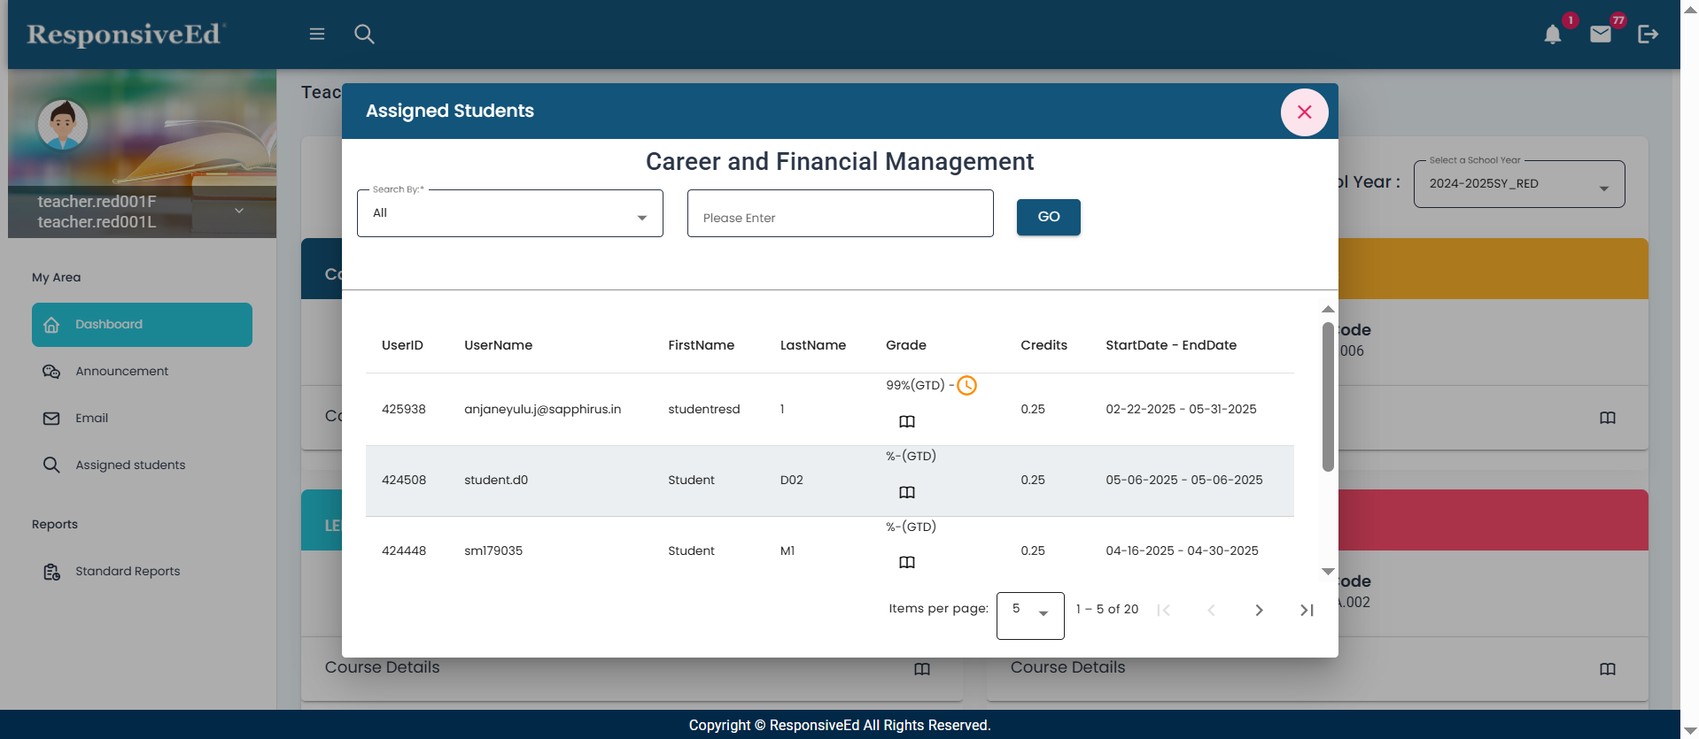Open Standard Reports in the sidebar

tap(128, 572)
